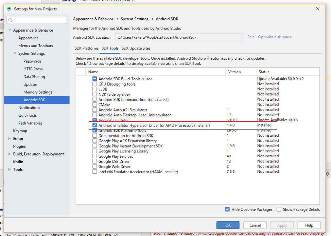Click the Cancel button
Viewport: 331px width, 236px height.
(255, 225)
